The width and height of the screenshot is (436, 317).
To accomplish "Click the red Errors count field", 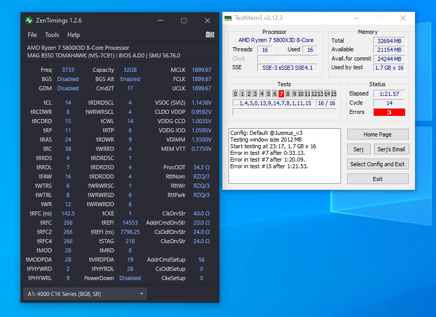I will point(389,112).
